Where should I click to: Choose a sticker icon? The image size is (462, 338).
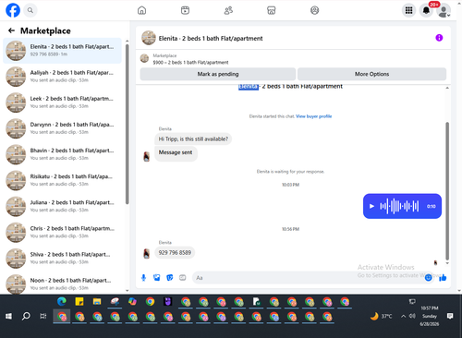click(170, 278)
